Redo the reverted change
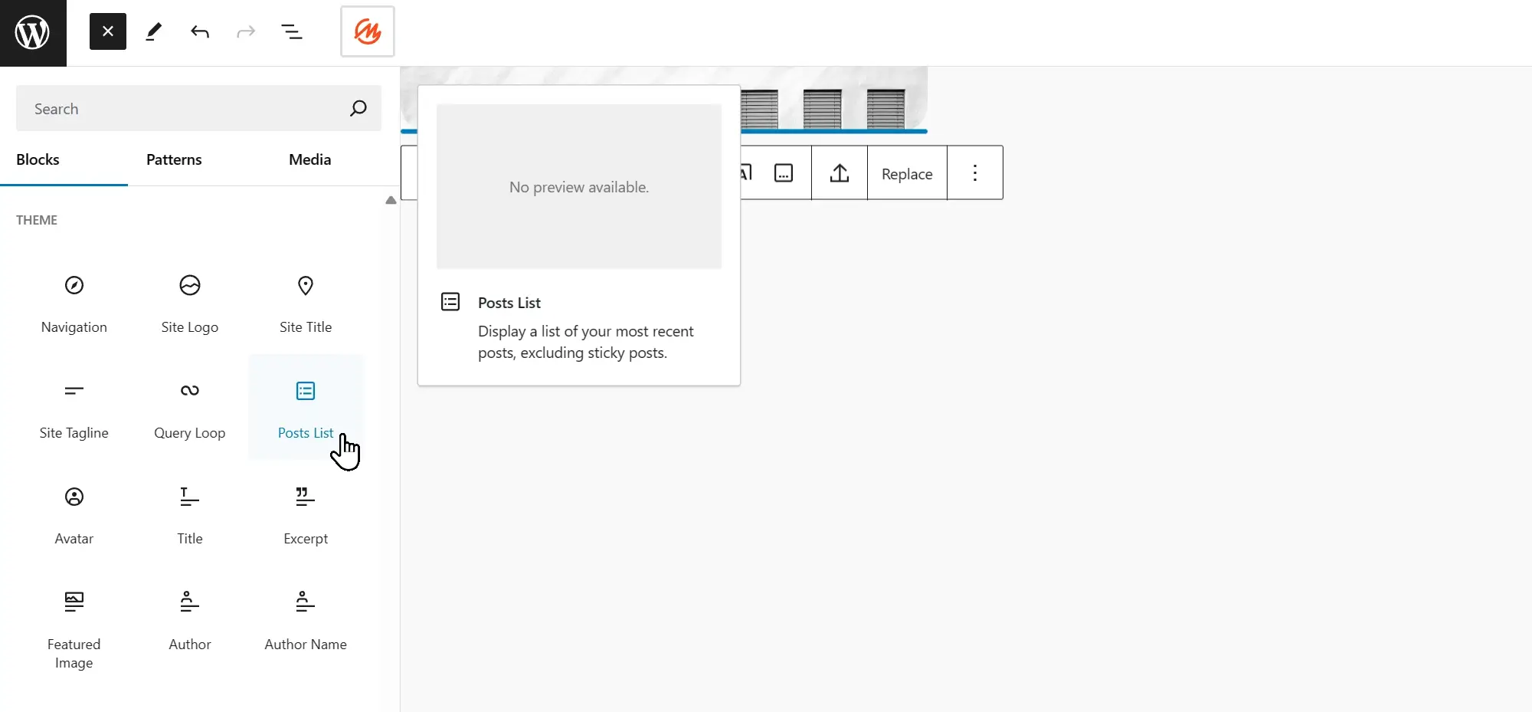Image resolution: width=1532 pixels, height=712 pixels. coord(246,31)
